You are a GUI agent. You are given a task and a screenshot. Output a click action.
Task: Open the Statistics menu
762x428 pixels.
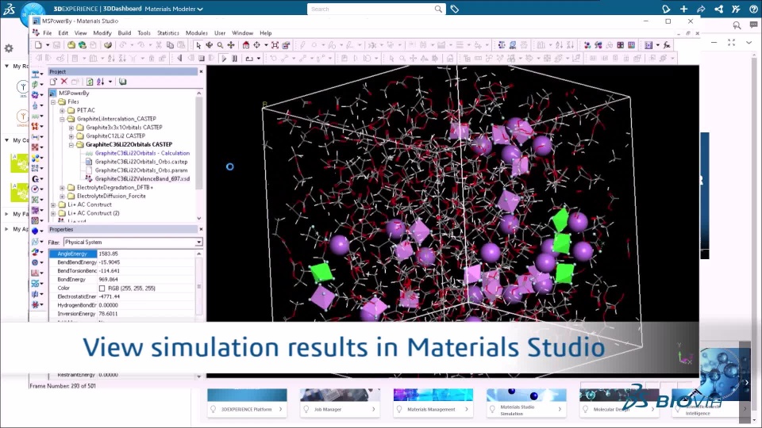pyautogui.click(x=168, y=33)
